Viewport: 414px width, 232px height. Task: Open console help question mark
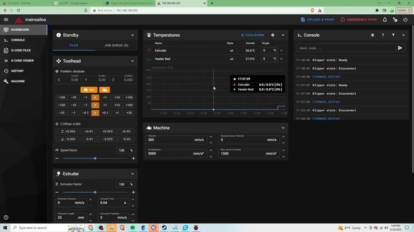click(x=382, y=35)
